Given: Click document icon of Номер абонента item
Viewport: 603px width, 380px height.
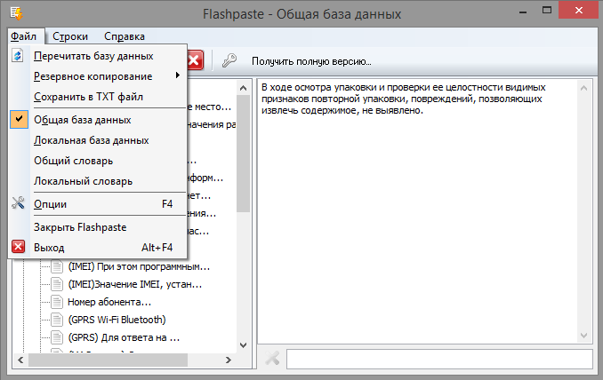Looking at the screenshot, I should 57,302.
